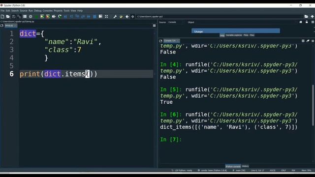Open the Source menu
The width and height of the screenshot is (315, 177).
point(24,11)
